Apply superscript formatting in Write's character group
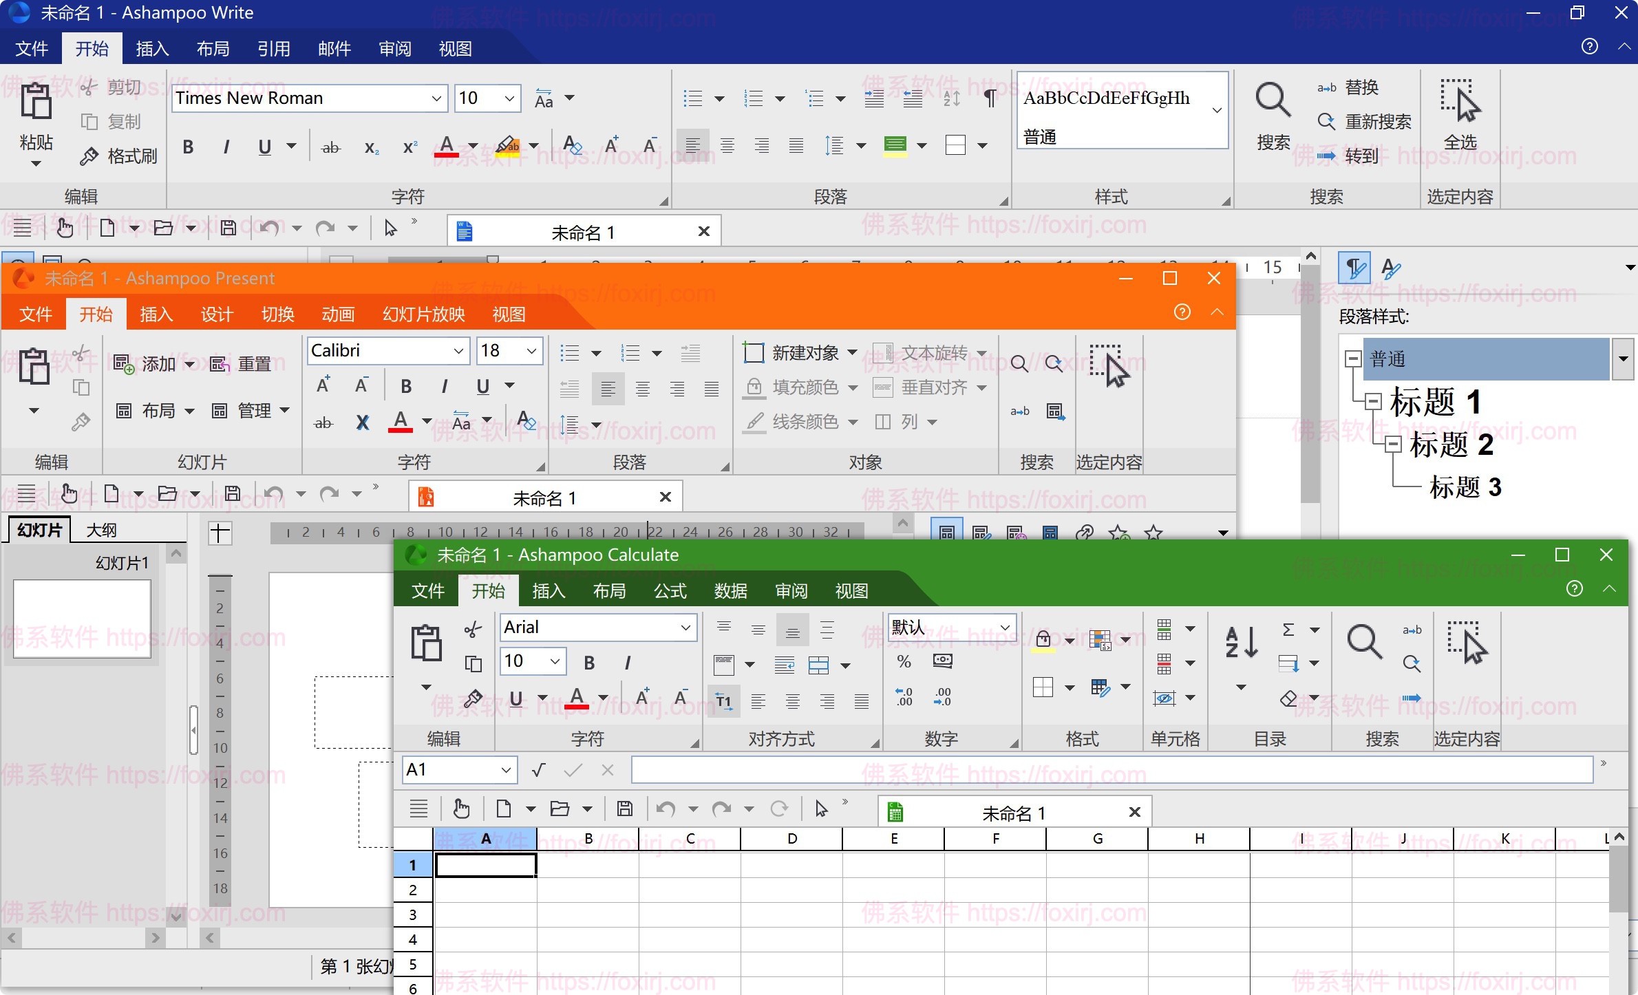The height and width of the screenshot is (995, 1638). click(x=409, y=147)
